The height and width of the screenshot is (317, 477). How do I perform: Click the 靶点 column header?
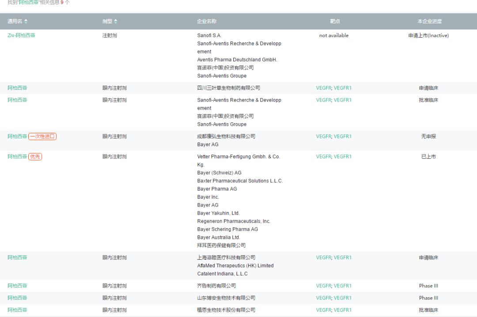pos(335,21)
